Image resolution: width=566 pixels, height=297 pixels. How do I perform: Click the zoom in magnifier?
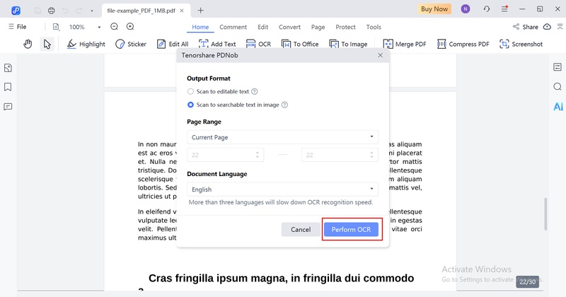pos(130,27)
